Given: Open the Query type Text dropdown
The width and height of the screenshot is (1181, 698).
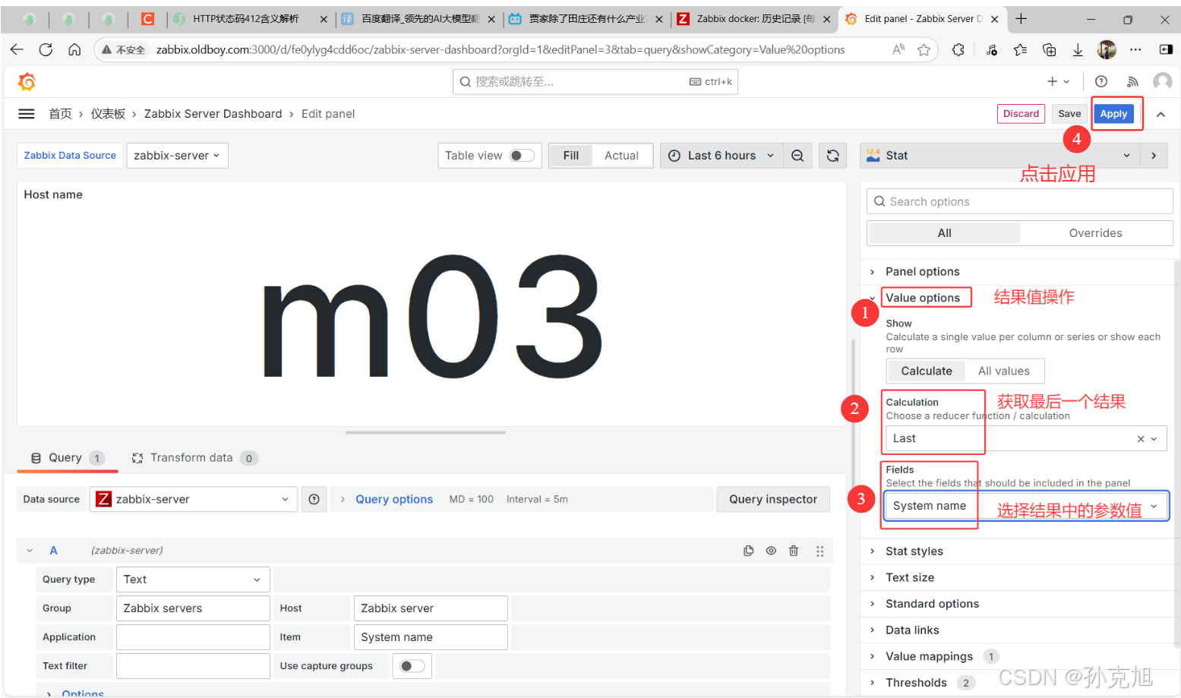Looking at the screenshot, I should [193, 580].
